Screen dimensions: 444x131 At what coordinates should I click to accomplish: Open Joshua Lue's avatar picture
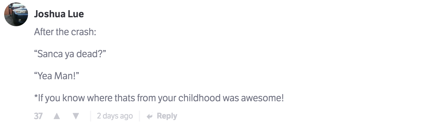tap(16, 14)
